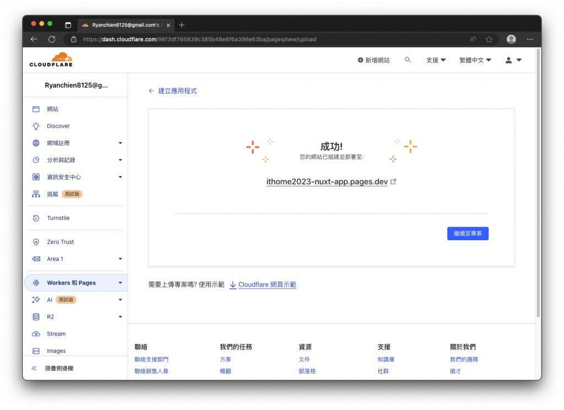Click the R2 database icon
564x410 pixels.
click(36, 317)
